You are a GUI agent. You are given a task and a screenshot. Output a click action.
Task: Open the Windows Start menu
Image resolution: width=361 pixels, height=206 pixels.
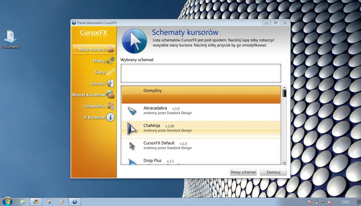point(7,201)
